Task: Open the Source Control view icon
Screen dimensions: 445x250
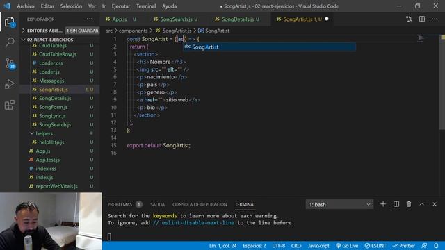Action: tap(10, 63)
